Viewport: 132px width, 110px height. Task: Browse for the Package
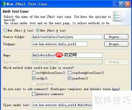pos(116,44)
